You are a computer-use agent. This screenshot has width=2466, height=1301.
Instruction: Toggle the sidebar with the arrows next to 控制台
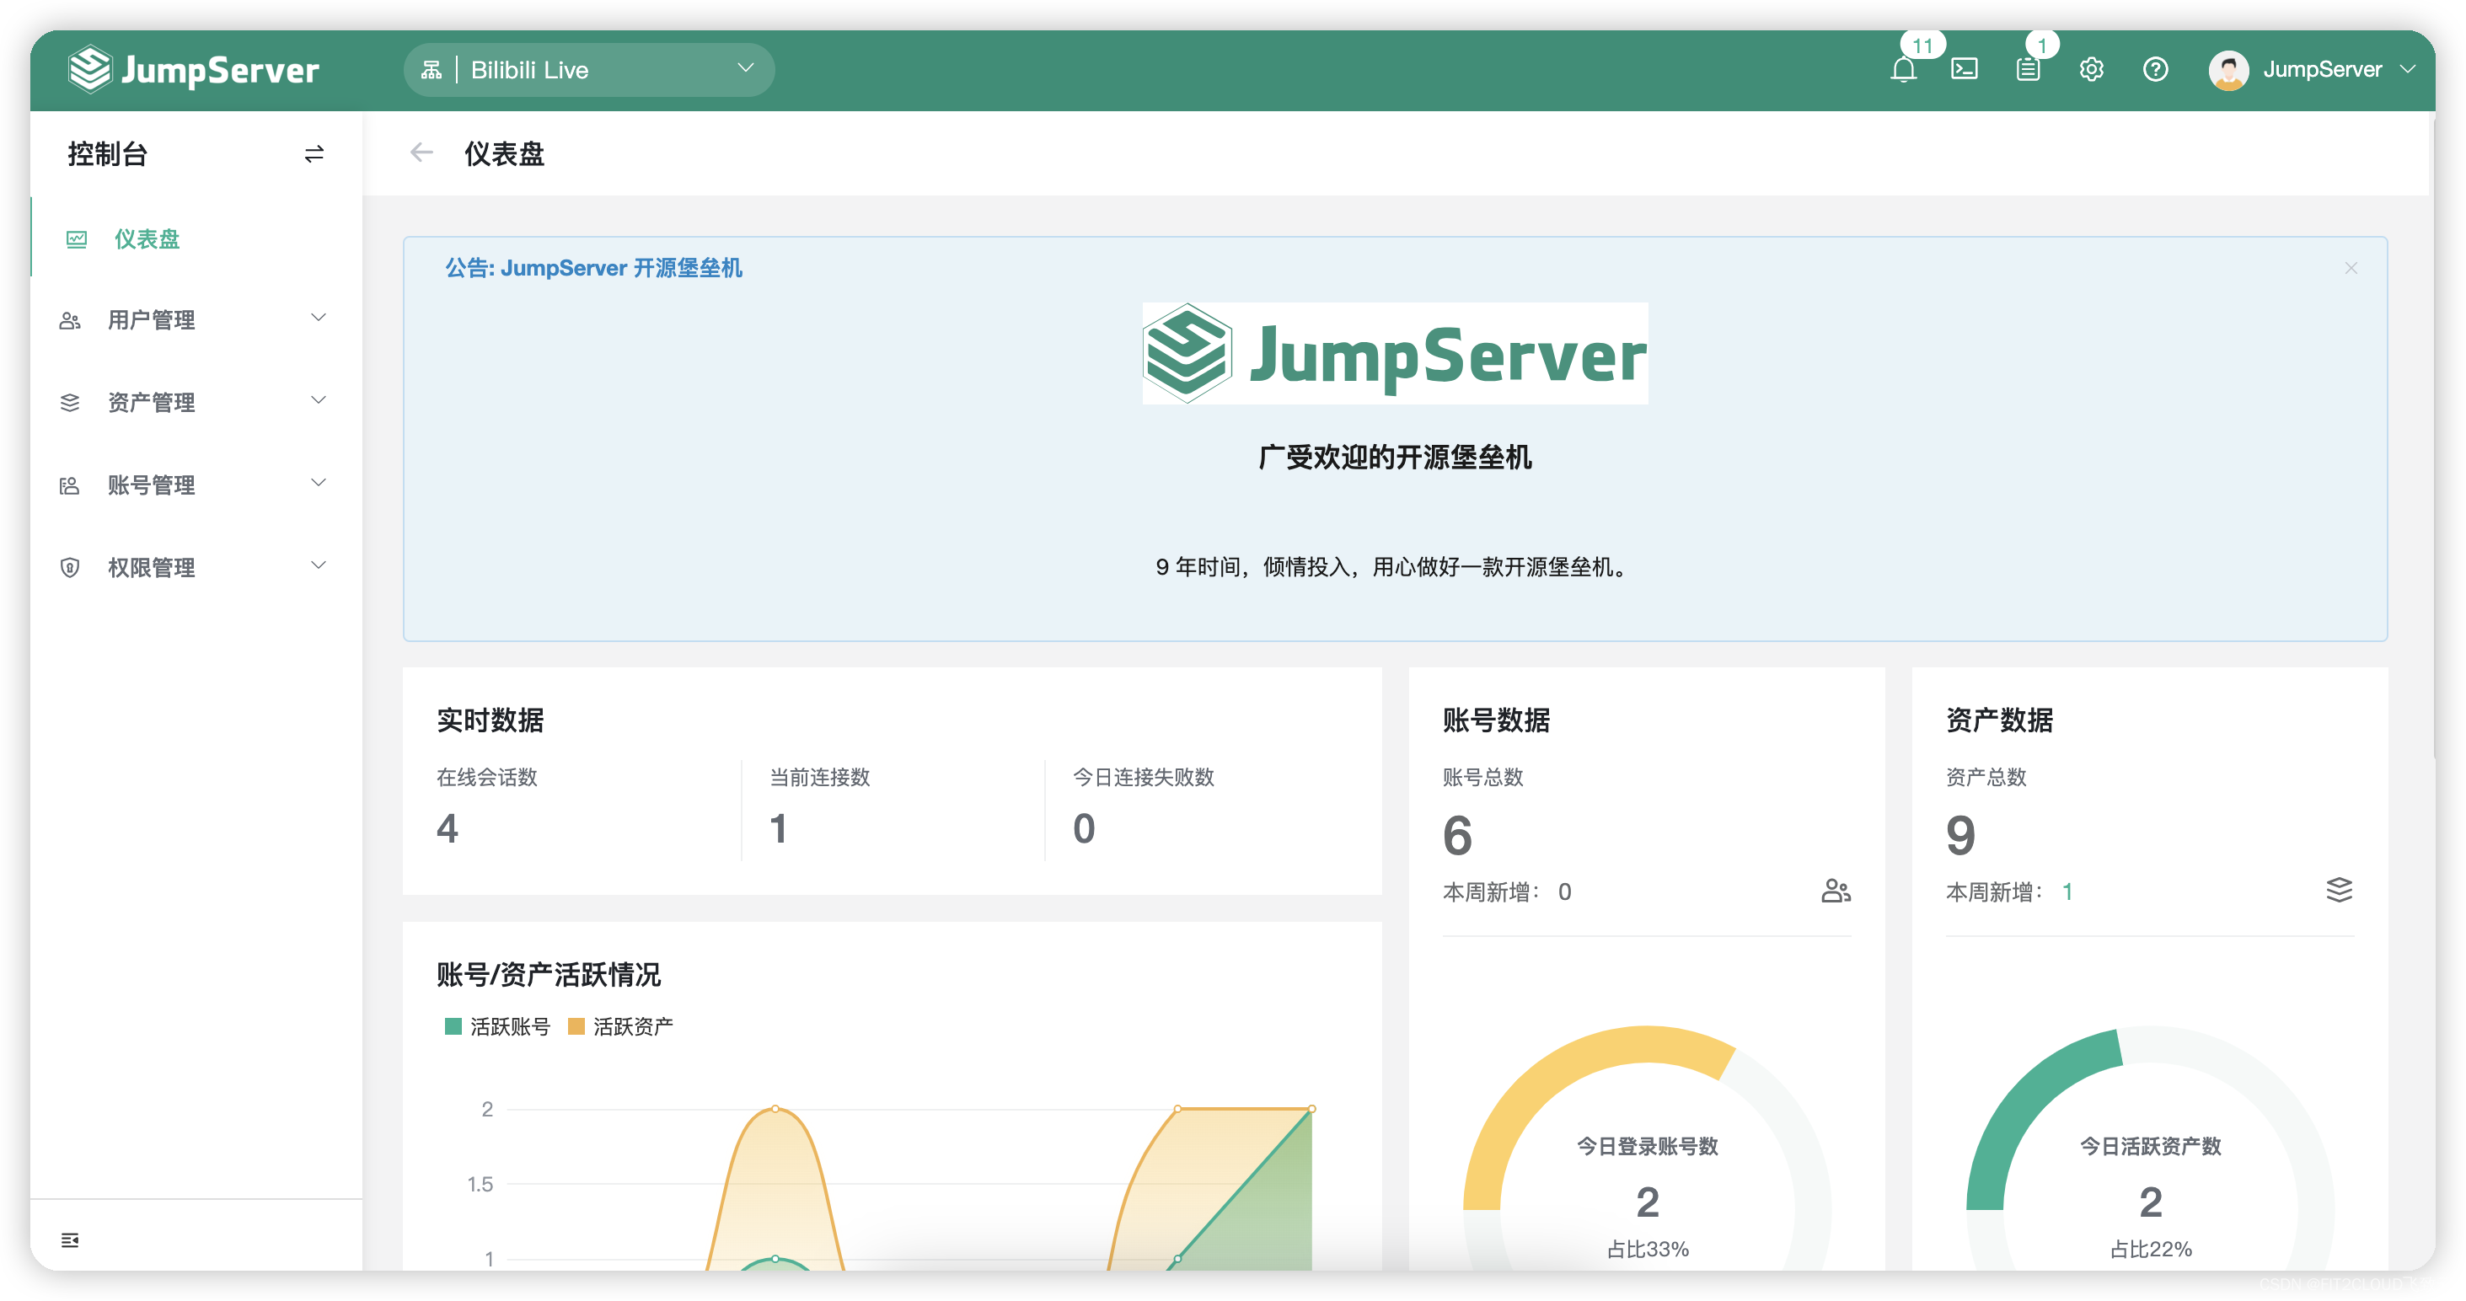click(x=314, y=153)
